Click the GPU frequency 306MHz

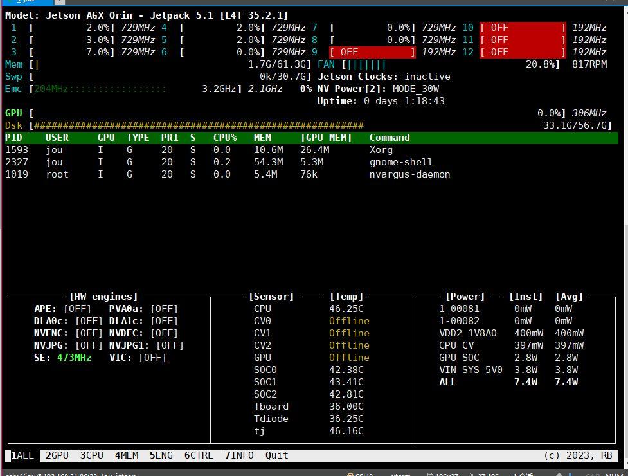click(x=589, y=113)
